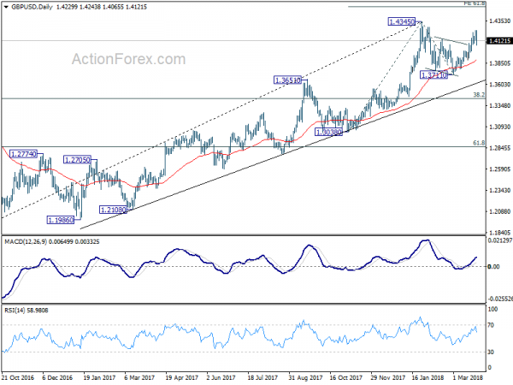The height and width of the screenshot is (385, 513).
Task: Click the RSI 30 level label
Action: [491, 352]
